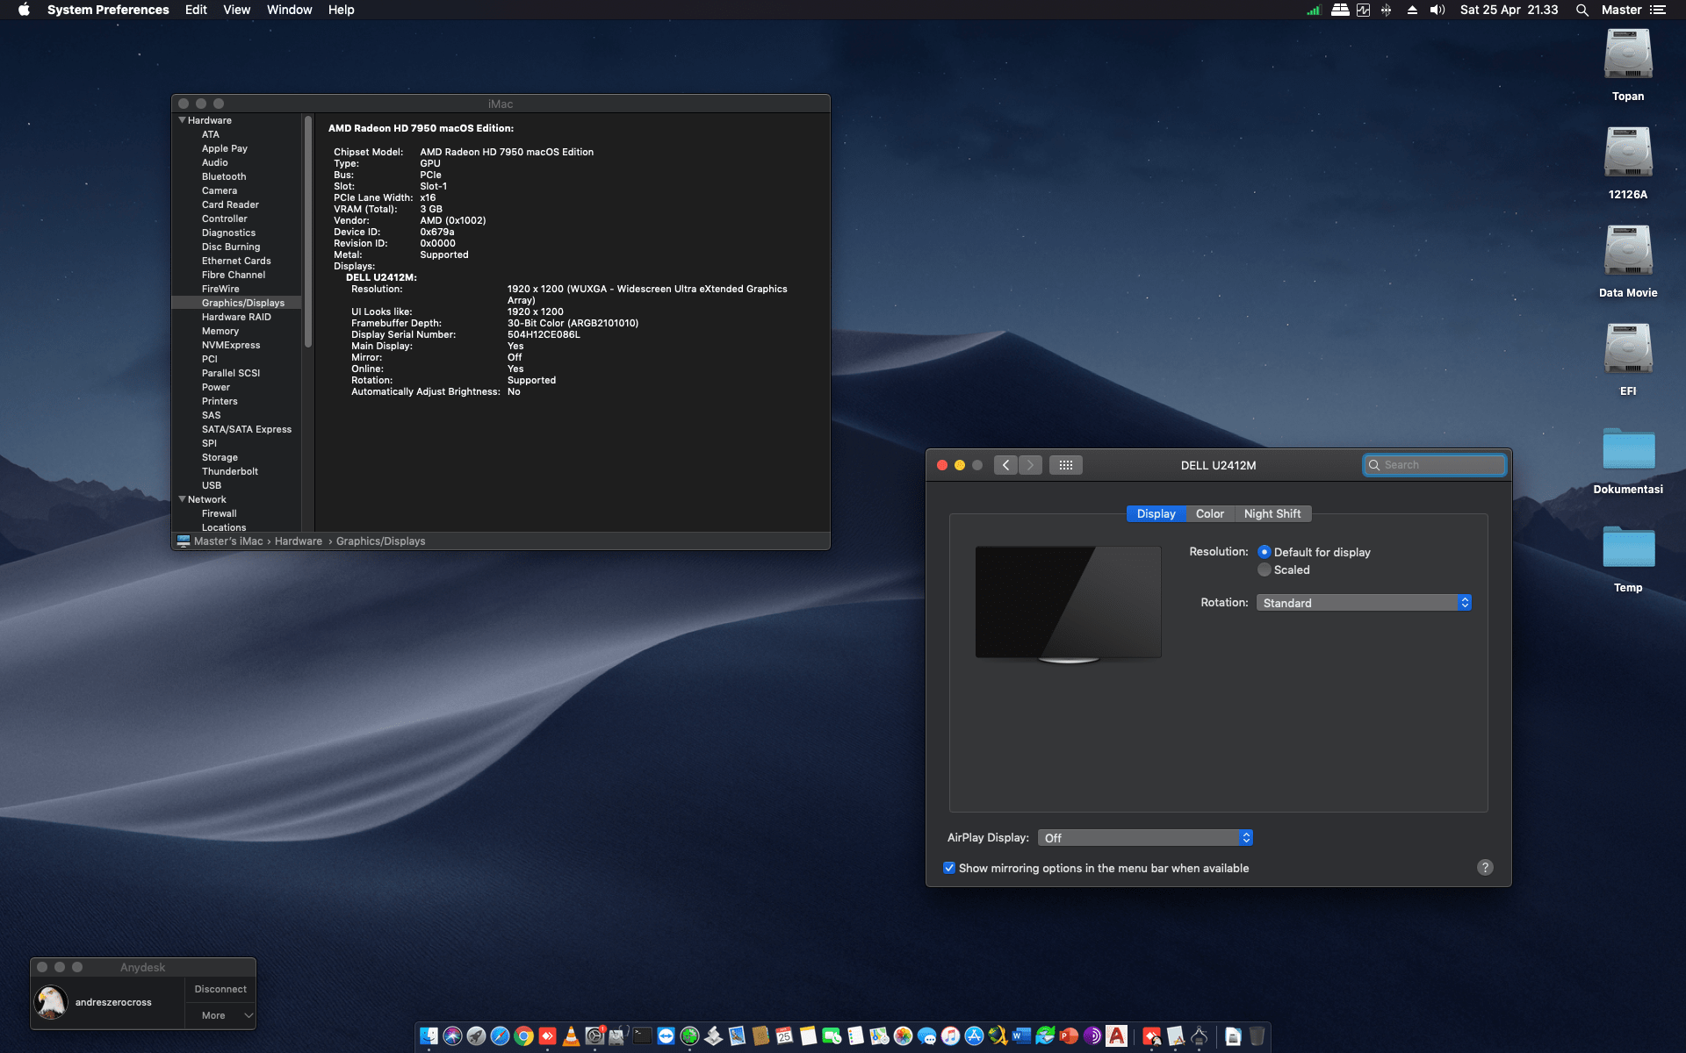Open the Edit menu
Viewport: 1686px width, 1053px height.
196,10
